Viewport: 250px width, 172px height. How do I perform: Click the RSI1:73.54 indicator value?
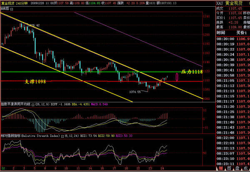[x=88, y=136]
